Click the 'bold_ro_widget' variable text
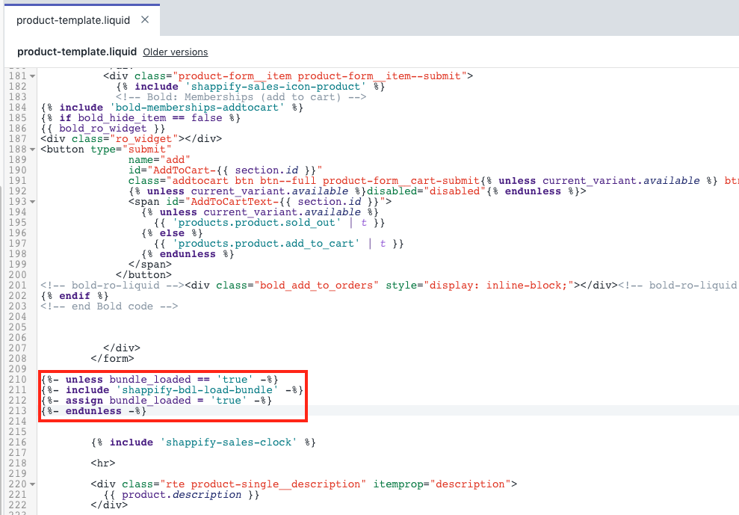This screenshot has height=515, width=739. pos(103,129)
